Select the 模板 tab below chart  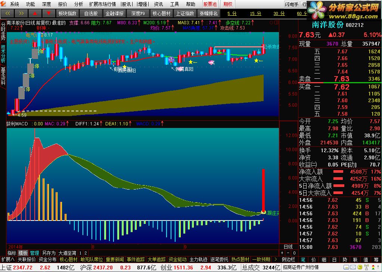click(24, 253)
